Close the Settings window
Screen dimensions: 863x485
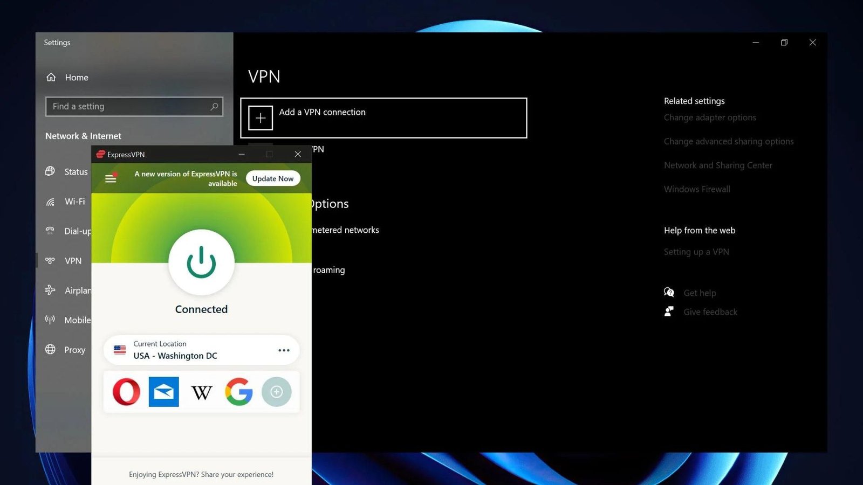coord(813,43)
